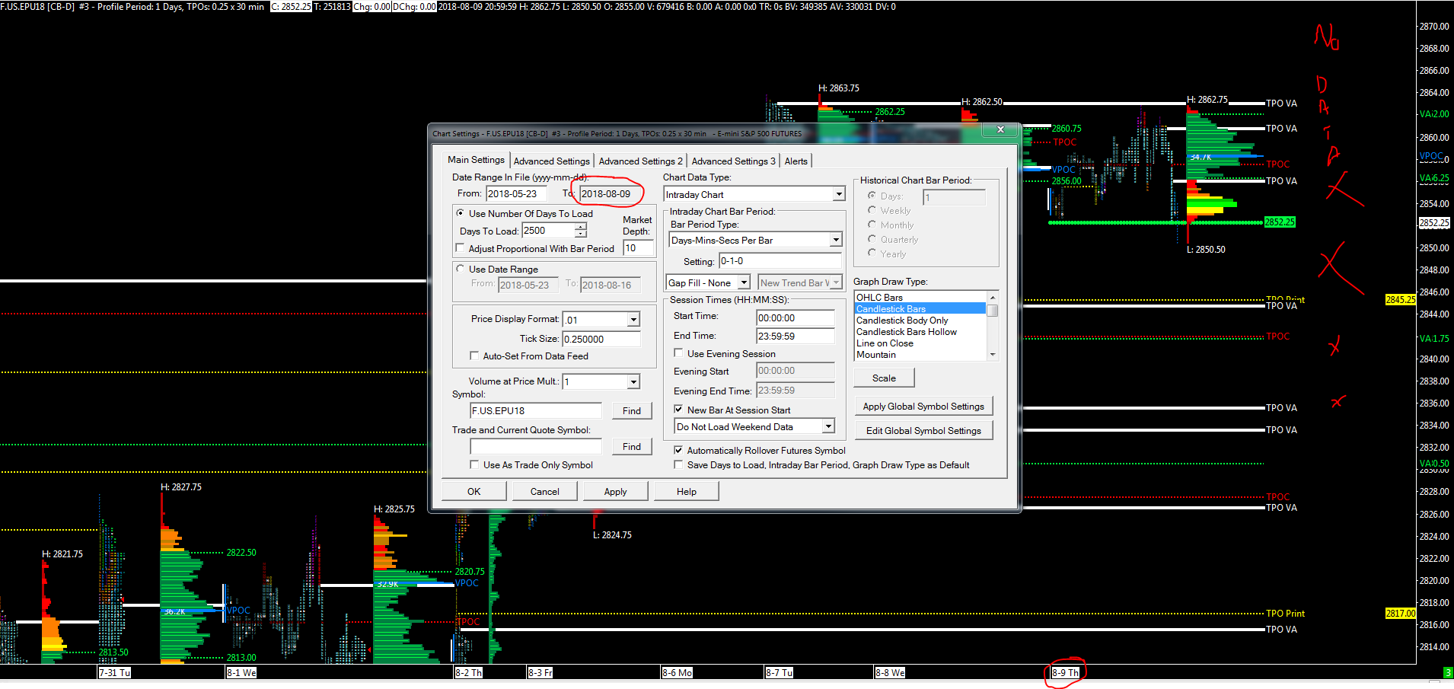Open the Chart Data Type dropdown
This screenshot has height=689, width=1454.
coord(838,195)
